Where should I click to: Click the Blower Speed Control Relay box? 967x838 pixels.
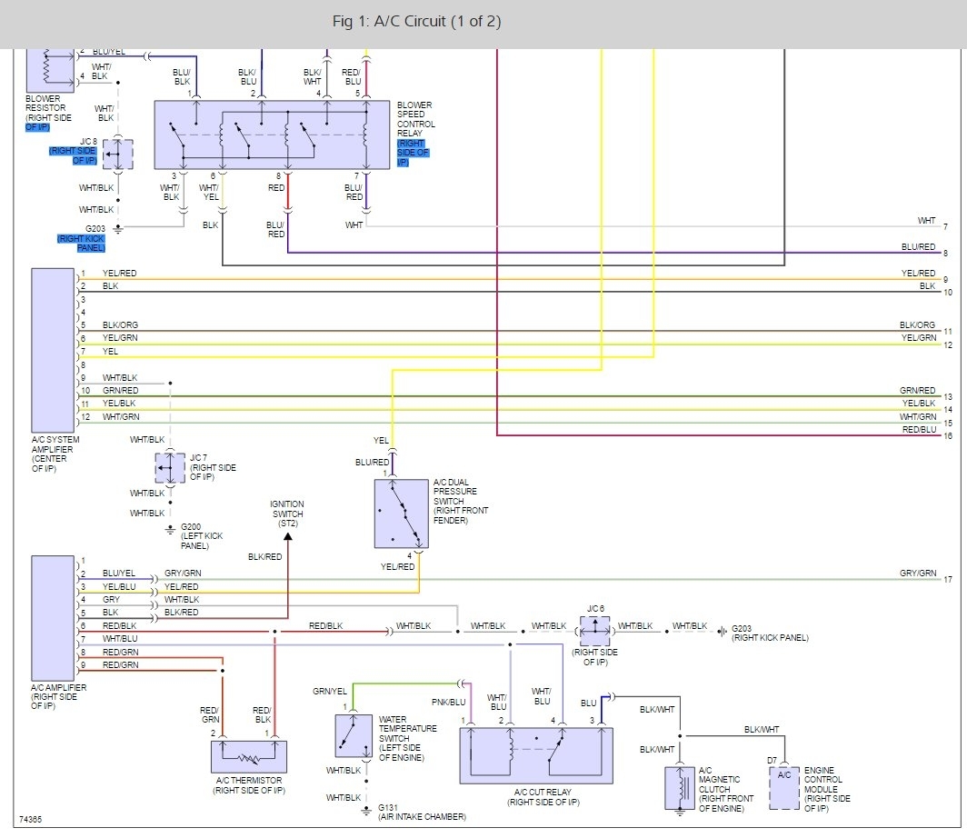[272, 135]
